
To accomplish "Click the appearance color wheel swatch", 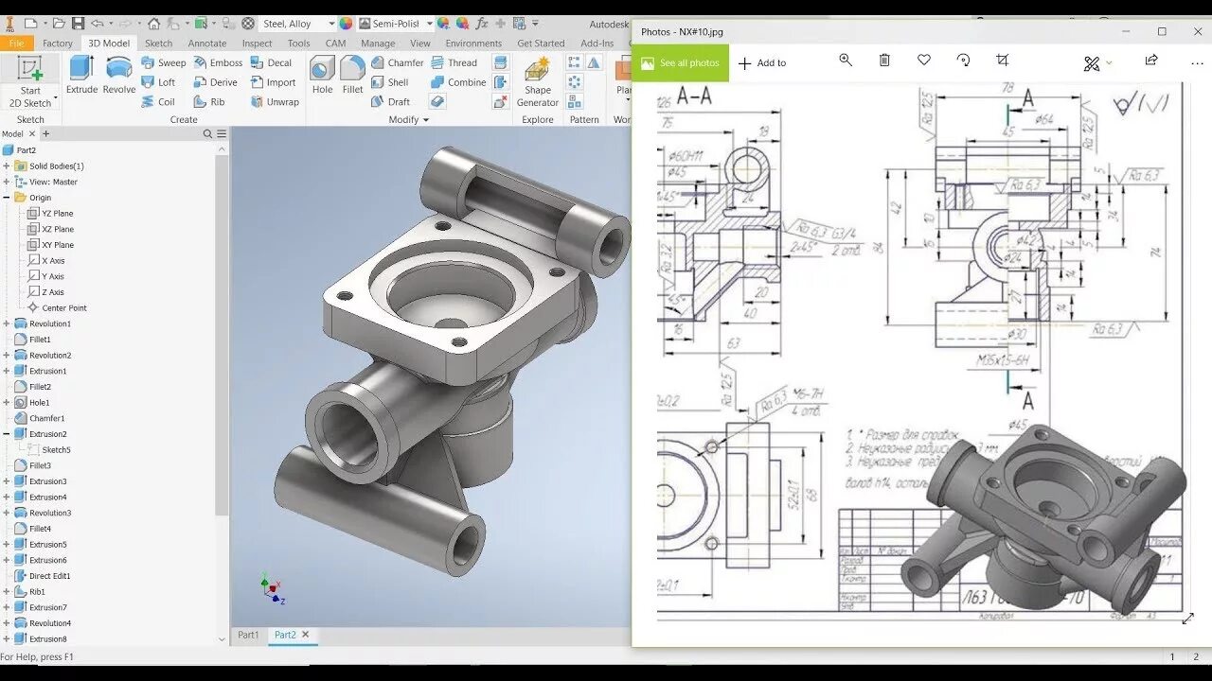I will pyautogui.click(x=346, y=24).
